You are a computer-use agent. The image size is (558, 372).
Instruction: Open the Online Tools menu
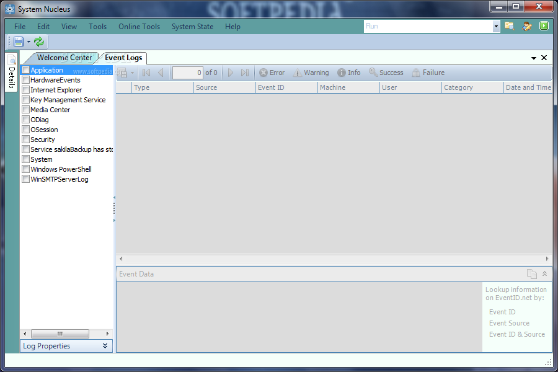139,27
